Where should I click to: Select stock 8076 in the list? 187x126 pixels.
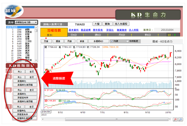[x=20, y=37]
